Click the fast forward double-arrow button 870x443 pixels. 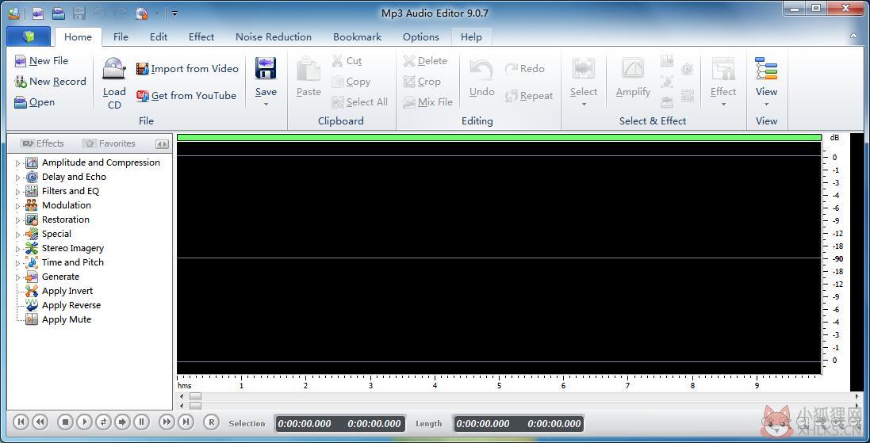pos(167,422)
